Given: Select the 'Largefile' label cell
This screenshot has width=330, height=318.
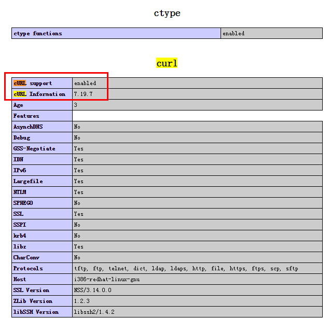Looking at the screenshot, I should pyautogui.click(x=42, y=181).
